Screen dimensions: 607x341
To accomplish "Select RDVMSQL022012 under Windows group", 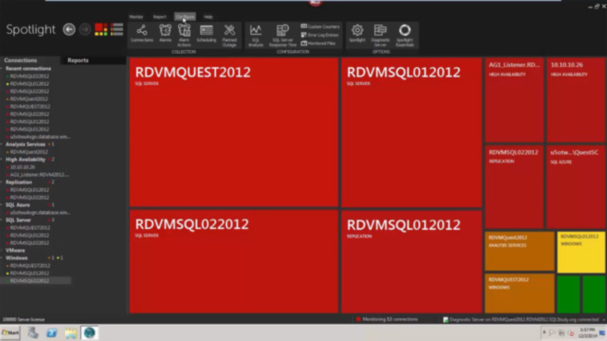I will pos(29,280).
